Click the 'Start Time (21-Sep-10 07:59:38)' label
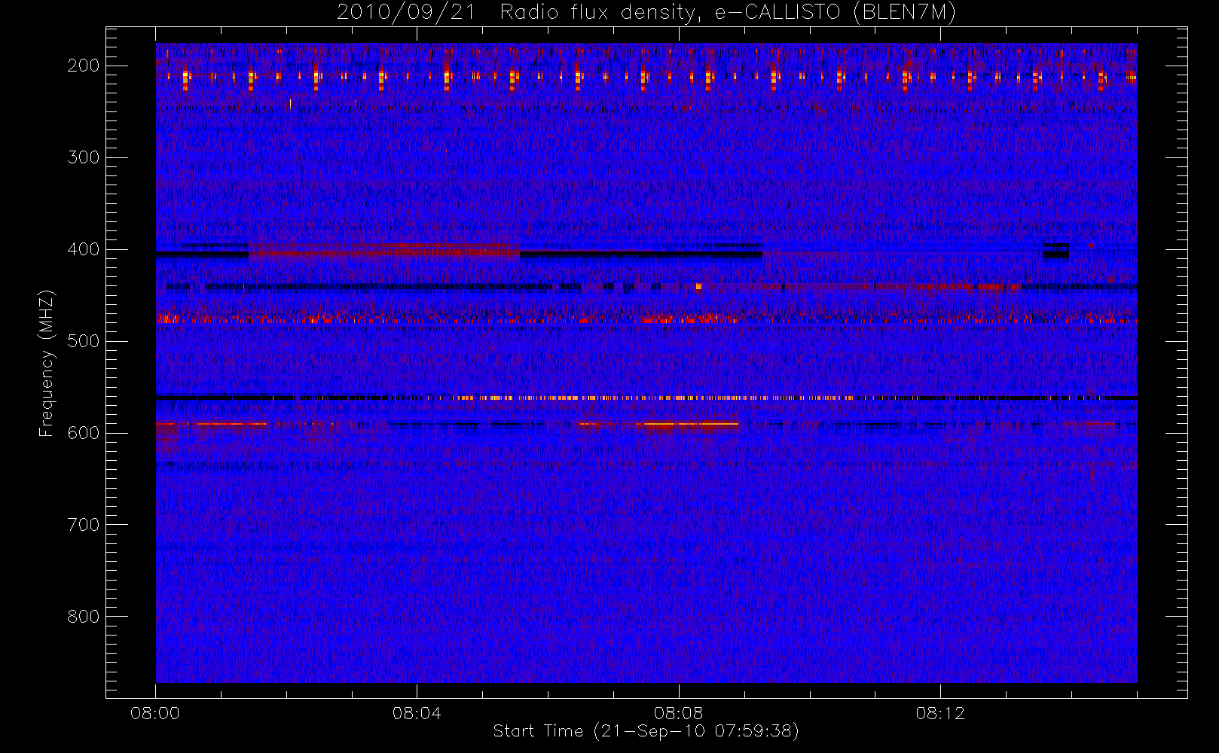 pyautogui.click(x=646, y=731)
